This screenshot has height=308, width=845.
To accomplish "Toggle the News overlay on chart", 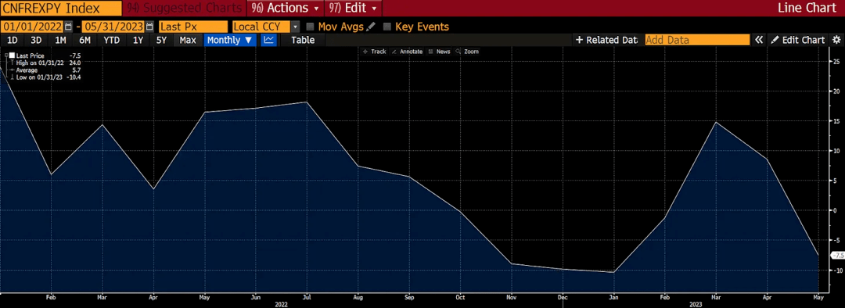I will (439, 52).
